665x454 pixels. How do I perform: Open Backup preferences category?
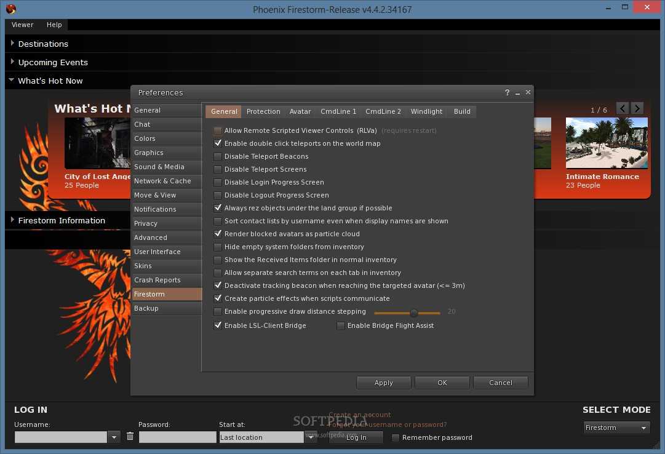click(167, 308)
